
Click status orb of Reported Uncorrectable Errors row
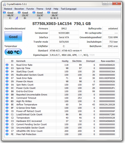pyautogui.click(x=7, y=95)
